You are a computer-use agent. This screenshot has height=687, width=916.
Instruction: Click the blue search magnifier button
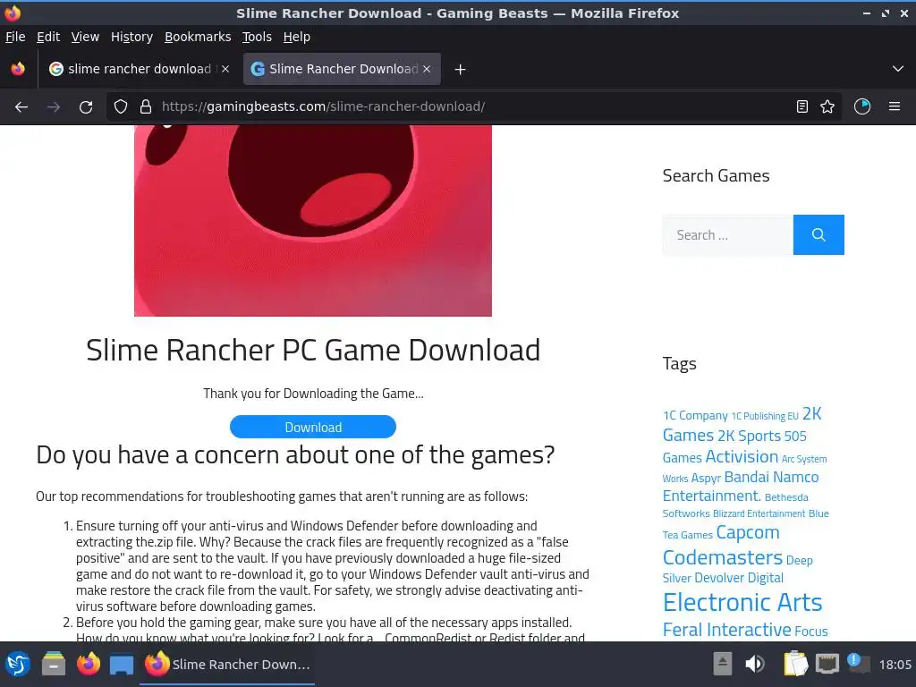point(818,235)
